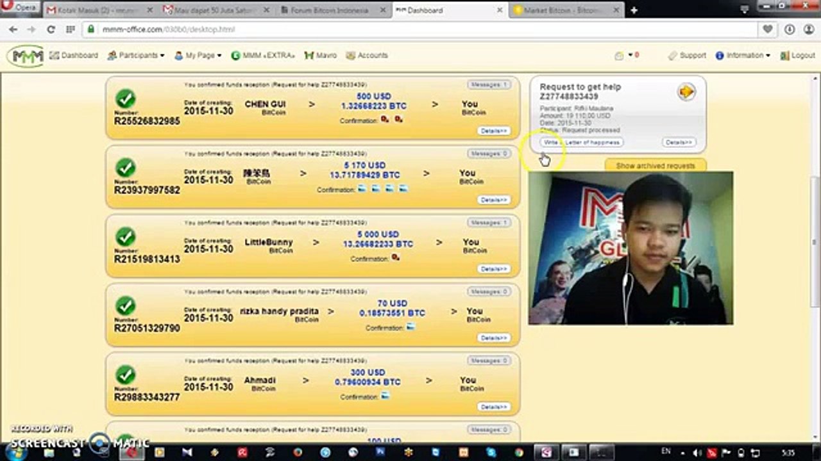Click the green check icon for R25526832985
This screenshot has height=461, width=821.
126,99
